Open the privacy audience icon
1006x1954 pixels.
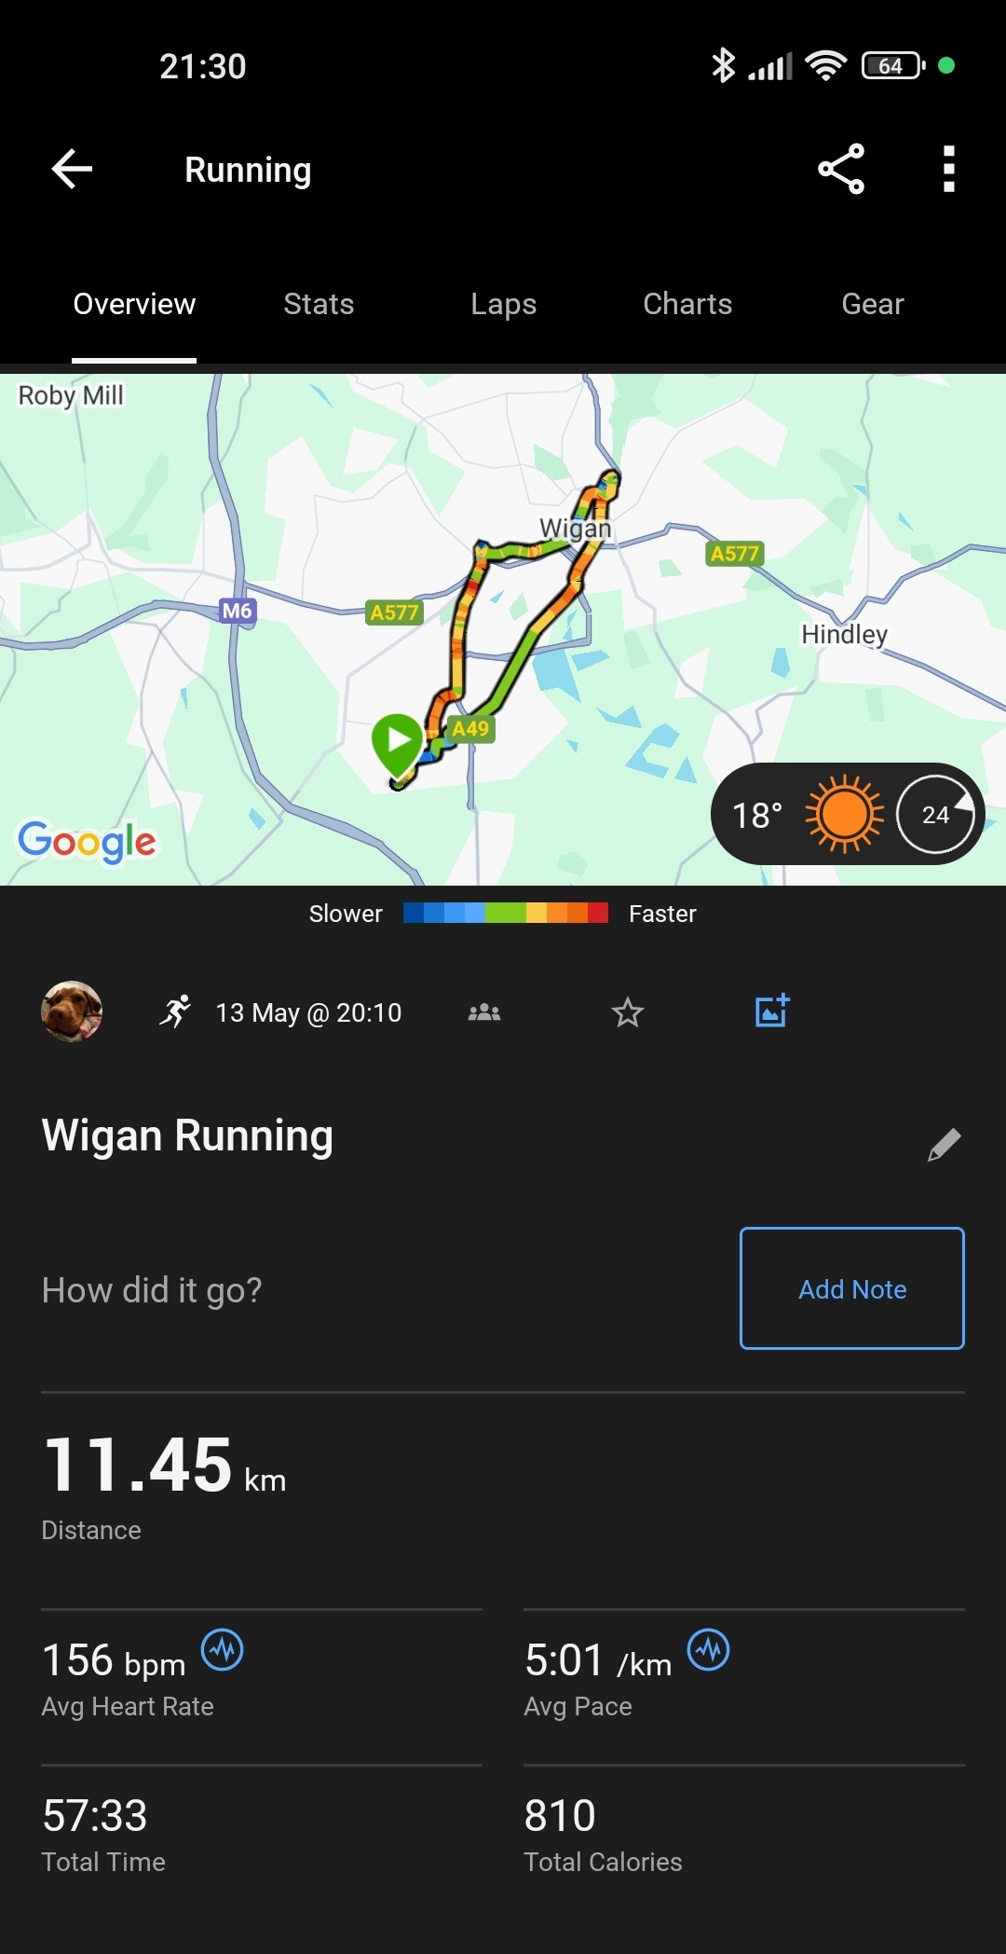click(484, 1012)
